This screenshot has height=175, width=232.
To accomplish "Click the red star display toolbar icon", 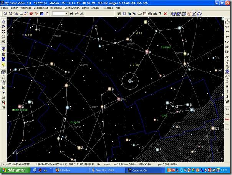I will 31,13.
